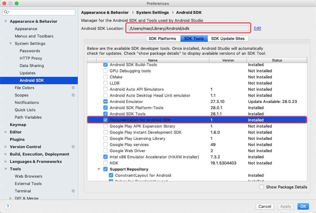Collapse System Settings tree arrow
This screenshot has height=213, width=316.
pos(11,44)
